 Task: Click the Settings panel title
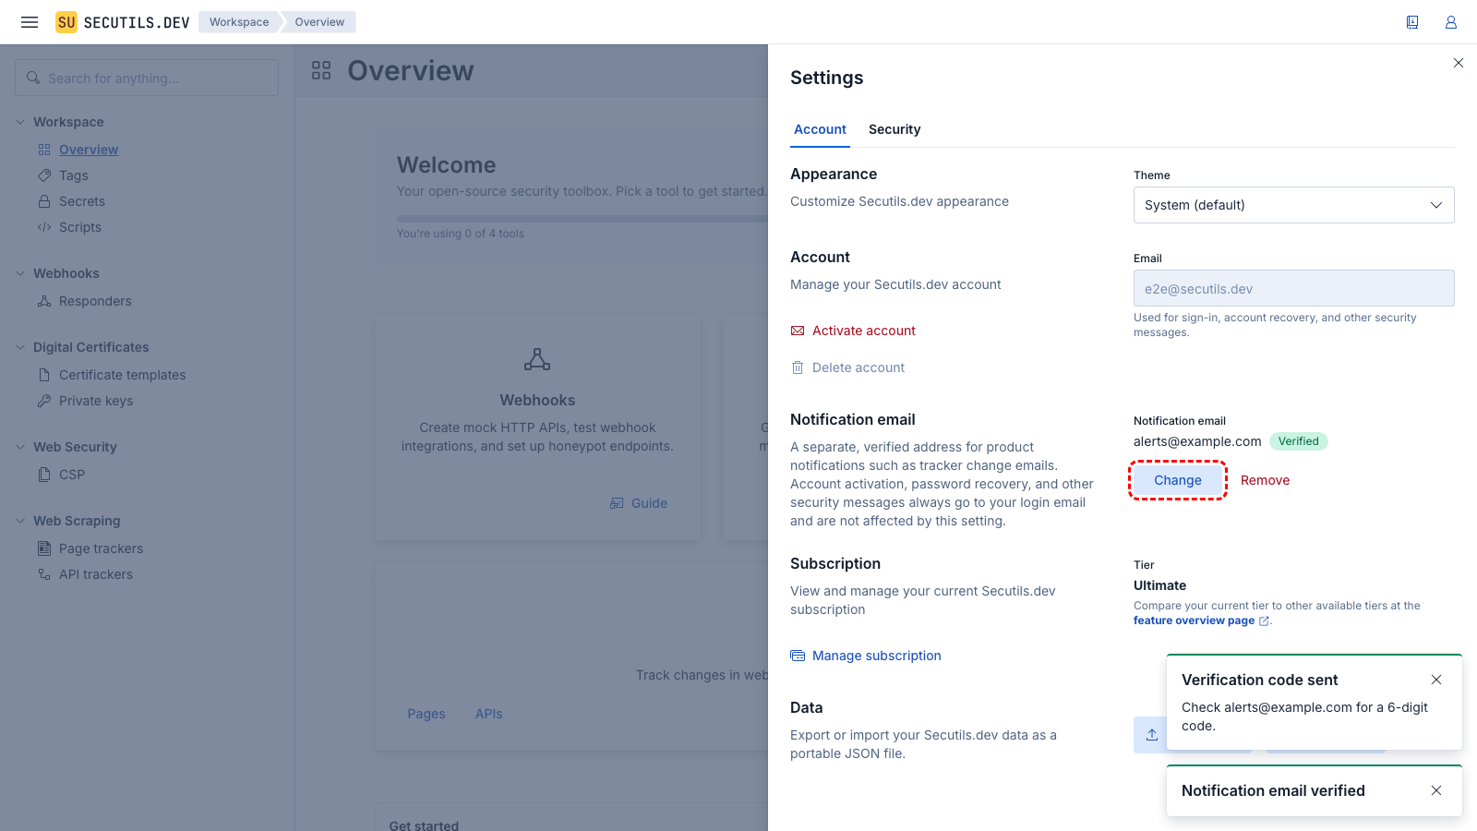pos(827,78)
